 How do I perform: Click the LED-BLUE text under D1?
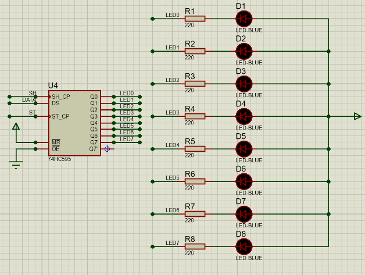click(249, 30)
